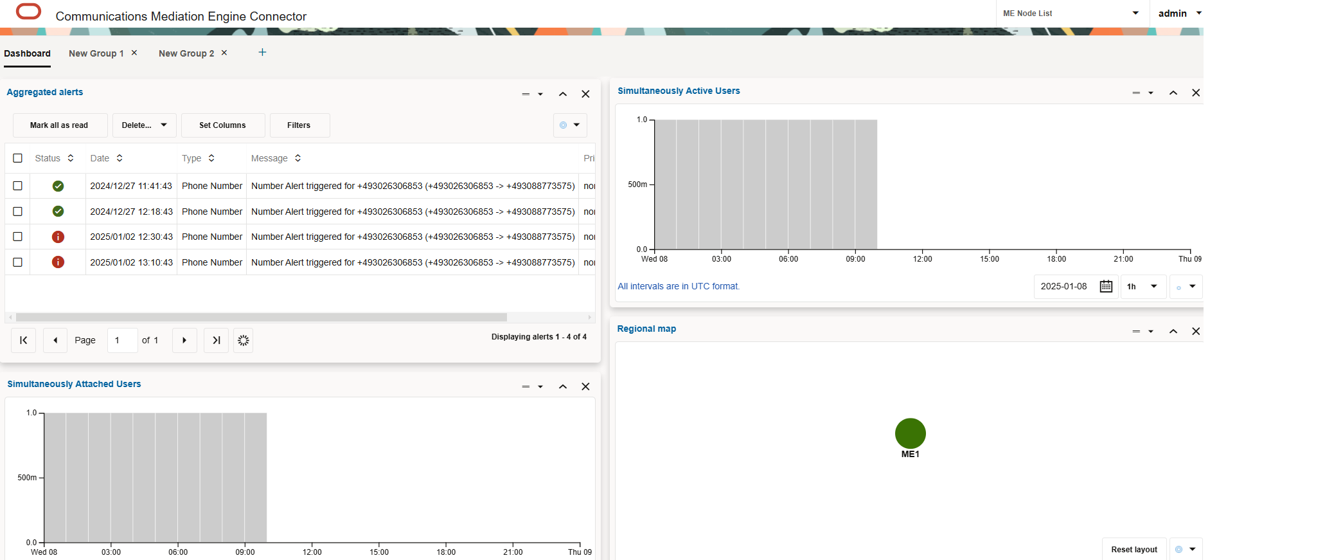Check the 2025/01/02 12:30:43 alert row
1325x560 pixels.
point(17,237)
